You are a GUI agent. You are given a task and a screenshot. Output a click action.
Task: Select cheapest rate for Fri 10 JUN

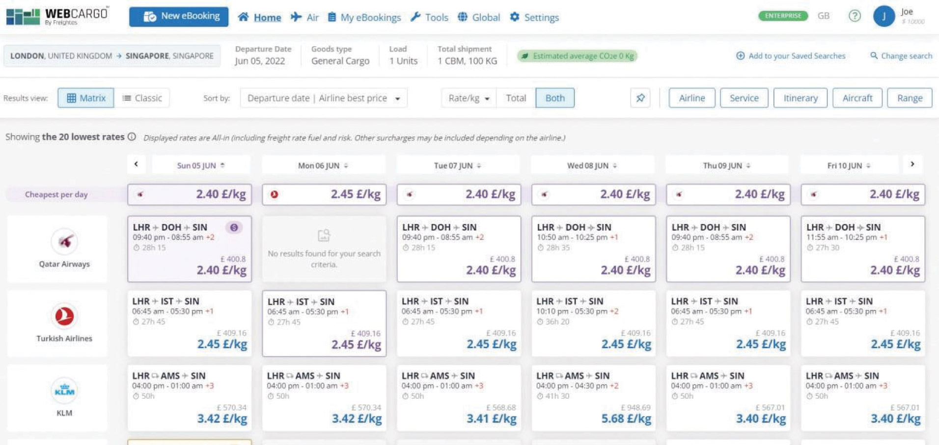pyautogui.click(x=863, y=195)
